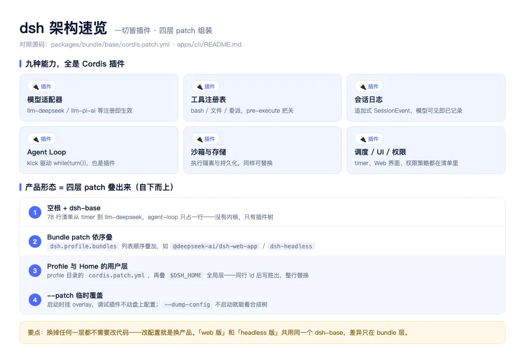Click the description kick 驱动 while(turn())，也是插件
The image size is (525, 361).
(71, 163)
